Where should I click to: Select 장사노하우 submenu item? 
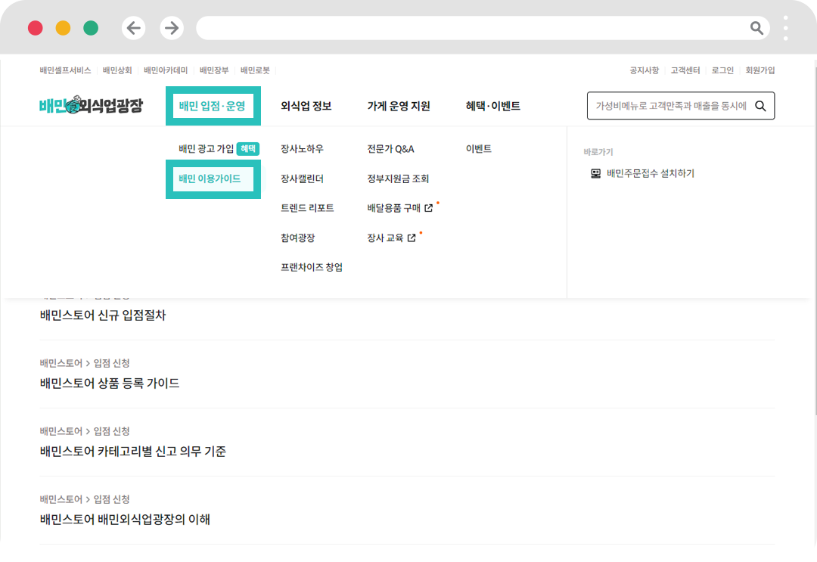click(302, 149)
